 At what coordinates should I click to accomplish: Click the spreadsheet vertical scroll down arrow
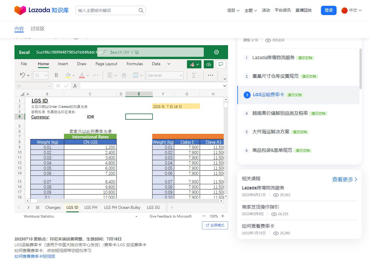click(x=226, y=196)
